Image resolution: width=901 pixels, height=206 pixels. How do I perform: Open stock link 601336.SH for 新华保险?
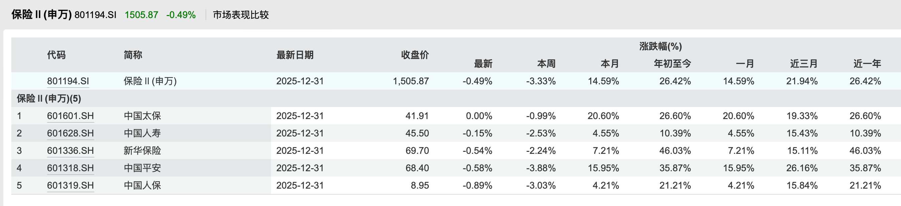(70, 150)
